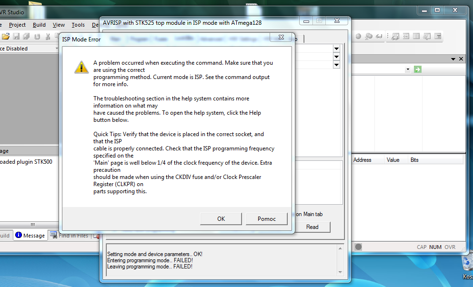Image resolution: width=473 pixels, height=287 pixels.
Task: Click the Undo toolbar icon
Action: pyautogui.click(x=37, y=37)
